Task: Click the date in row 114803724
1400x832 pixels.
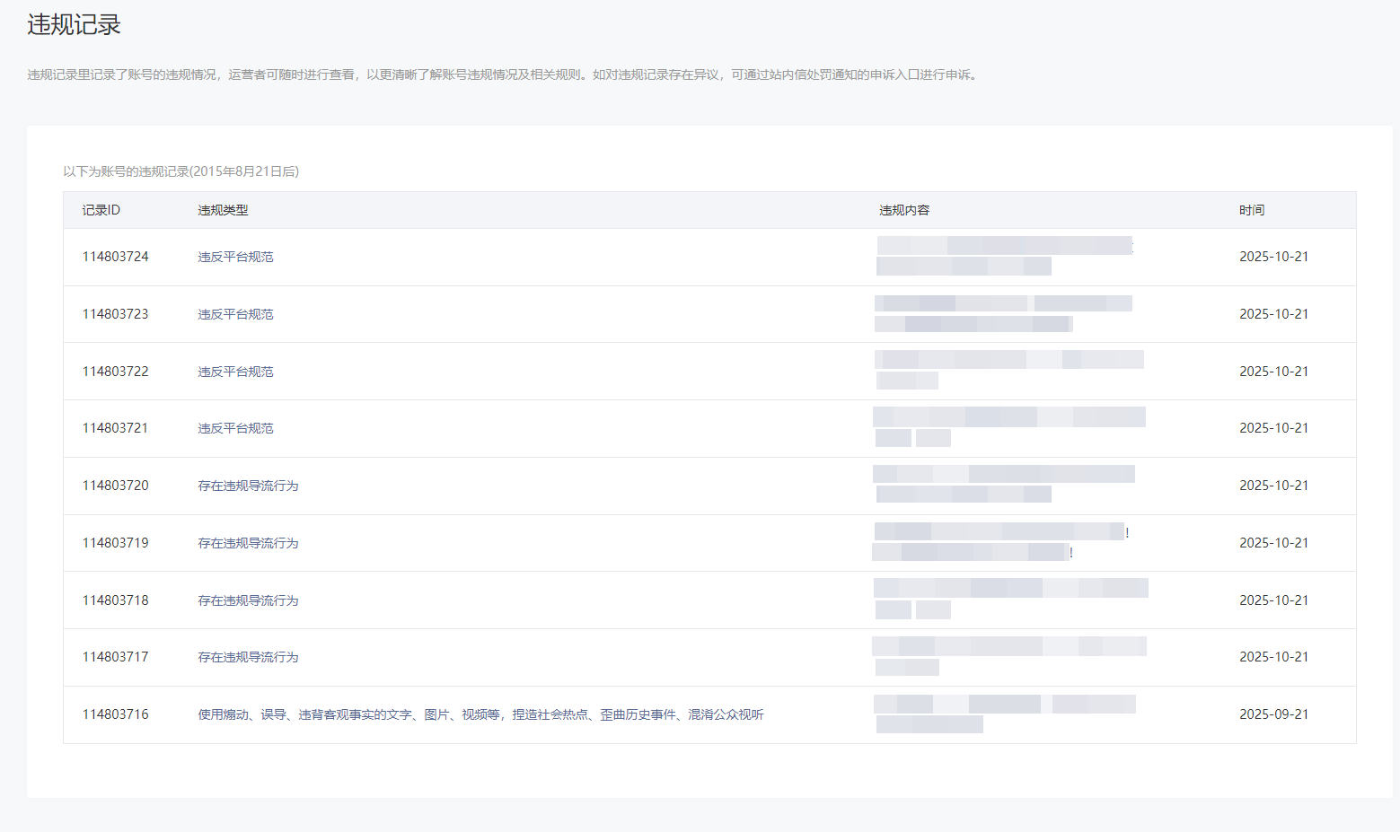Action: (x=1273, y=257)
